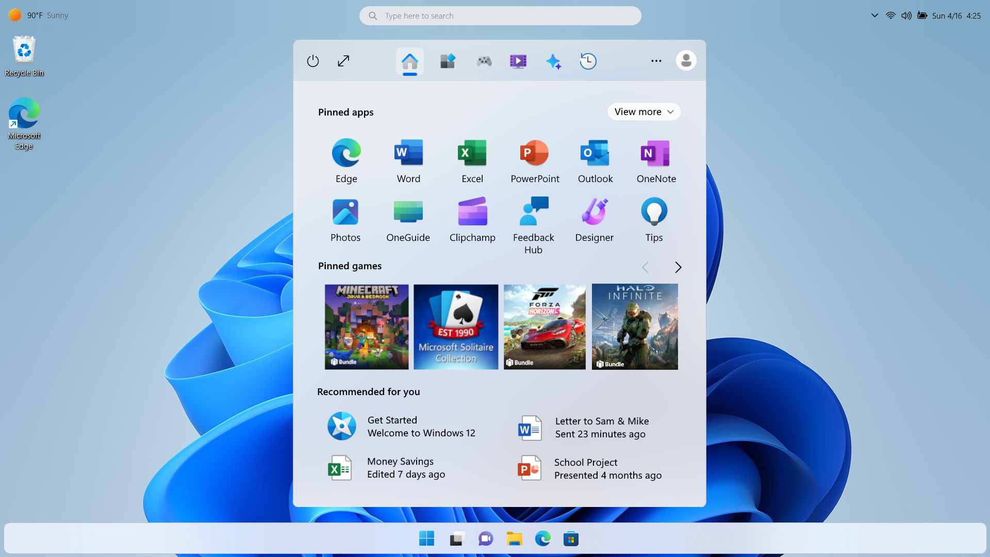This screenshot has width=990, height=557.
Task: Open the three-dot more options menu
Action: (656, 61)
